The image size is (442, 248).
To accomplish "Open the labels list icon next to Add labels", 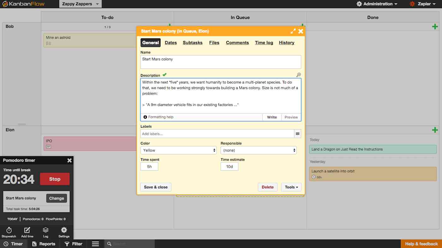I will click(297, 133).
